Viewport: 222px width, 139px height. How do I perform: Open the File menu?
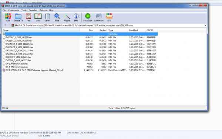tap(4, 10)
